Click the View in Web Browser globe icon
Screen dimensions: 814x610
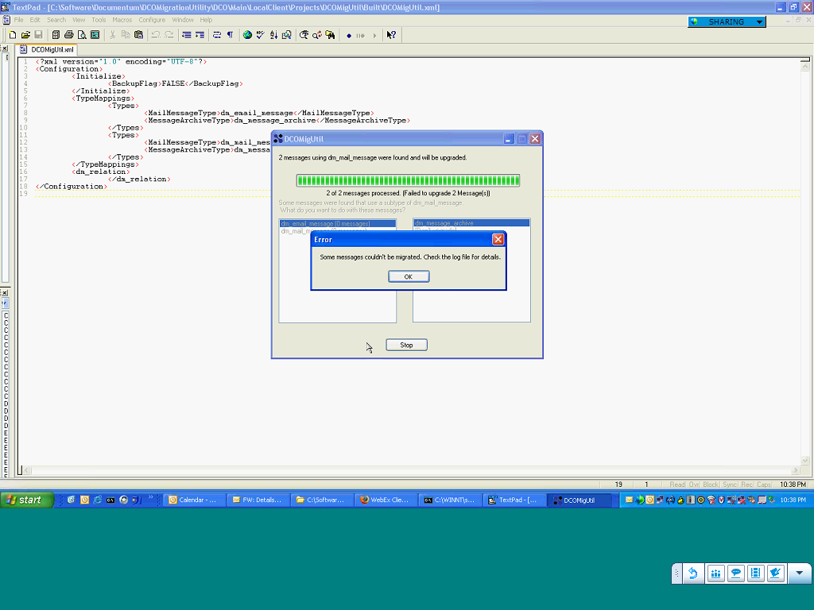248,35
